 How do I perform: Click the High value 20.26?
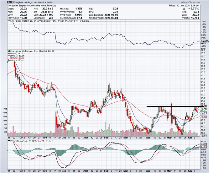23,12
